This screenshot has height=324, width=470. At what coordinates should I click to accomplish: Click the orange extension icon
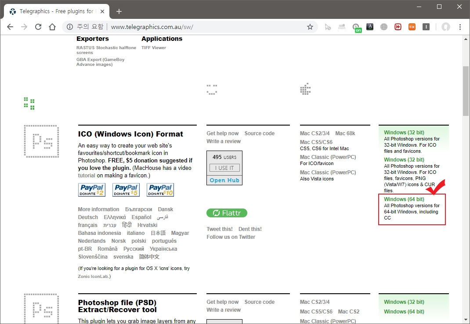[x=412, y=27]
